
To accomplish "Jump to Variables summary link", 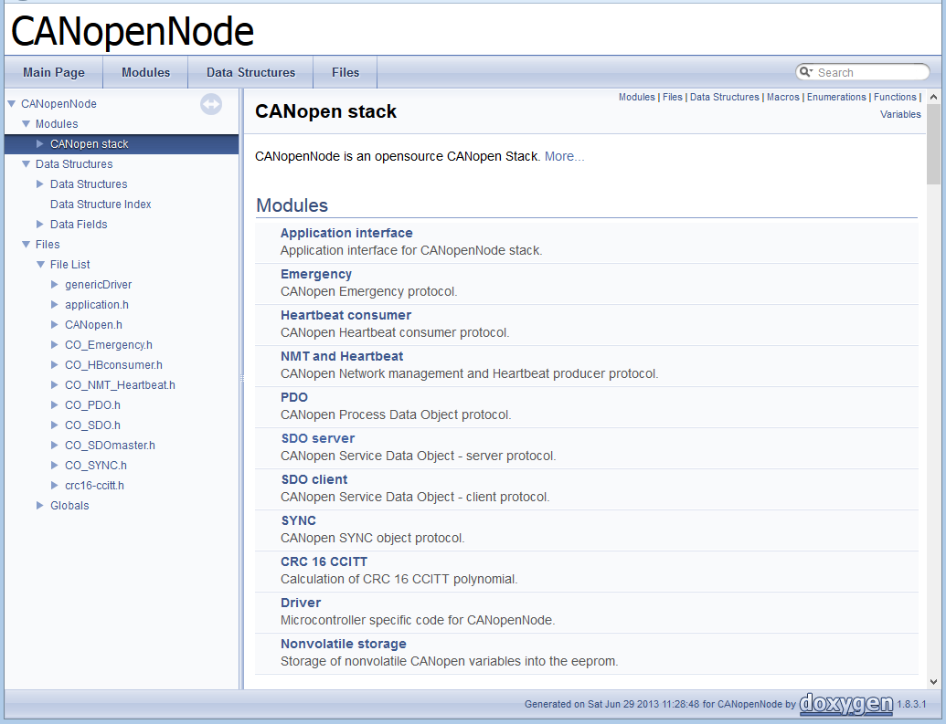I will tap(900, 114).
